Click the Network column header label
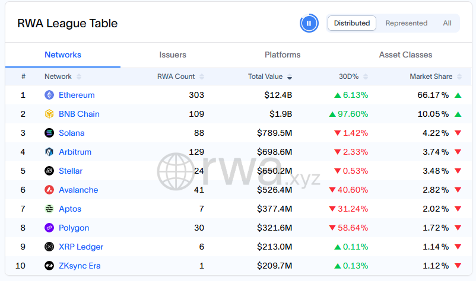The image size is (476, 281). coord(58,76)
